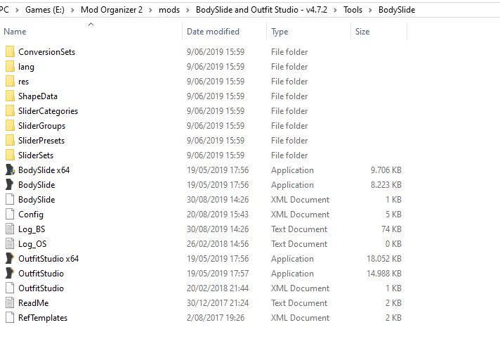Image resolution: width=500 pixels, height=351 pixels.
Task: Click the OutfitStudio x64 application icon
Action: pyautogui.click(x=10, y=258)
